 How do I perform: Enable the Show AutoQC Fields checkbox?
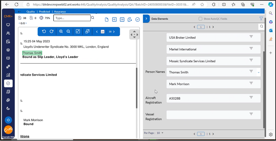tap(200, 19)
